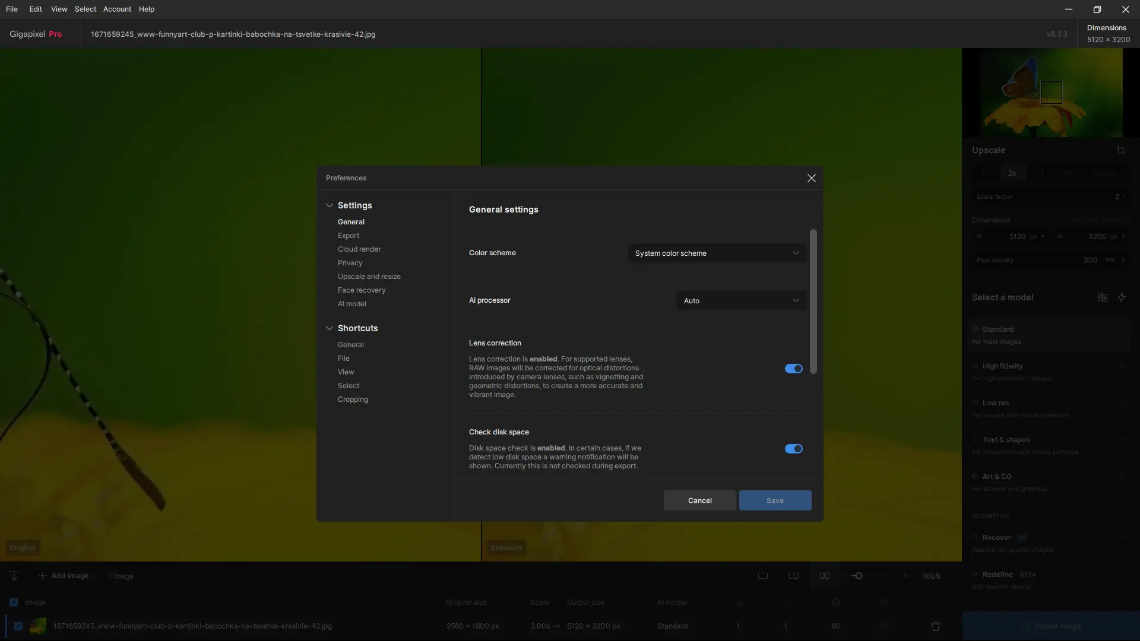
Task: Open the Export settings page
Action: (x=349, y=236)
